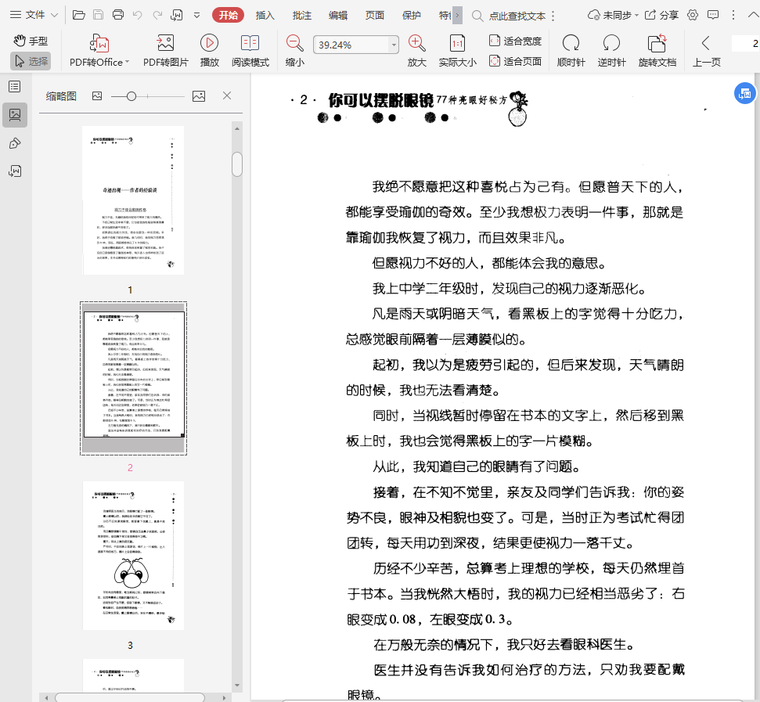Click the redo arrow icon
760x702 pixels.
157,15
